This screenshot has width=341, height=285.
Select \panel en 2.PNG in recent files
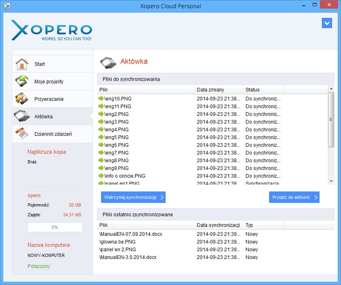point(118,250)
